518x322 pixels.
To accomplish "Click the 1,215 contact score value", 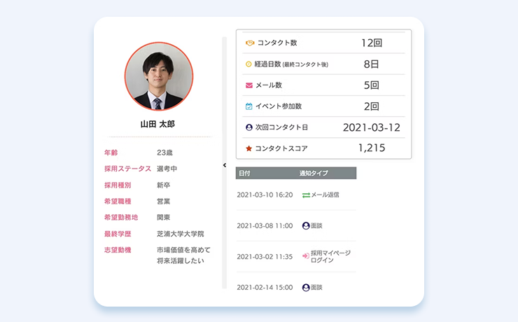I will pyautogui.click(x=372, y=148).
